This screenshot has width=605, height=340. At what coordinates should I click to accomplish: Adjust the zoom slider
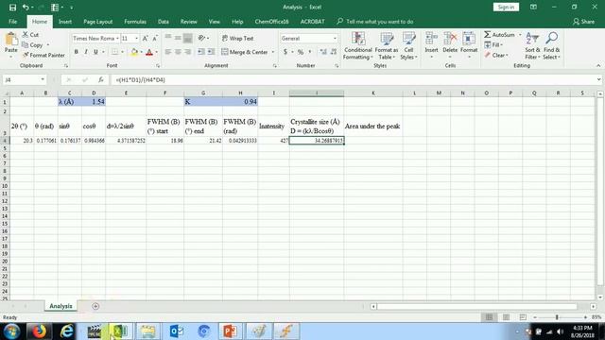pos(557,317)
